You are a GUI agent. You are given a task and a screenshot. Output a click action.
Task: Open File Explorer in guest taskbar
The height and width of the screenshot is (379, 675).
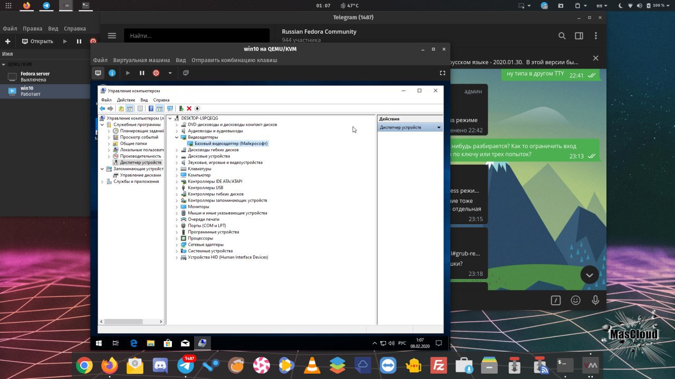150,343
